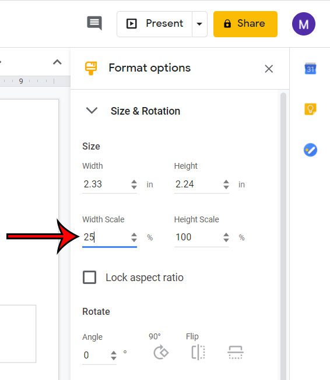Click the horizontal ruler at mark 9
The width and height of the screenshot is (330, 380).
coord(21,81)
